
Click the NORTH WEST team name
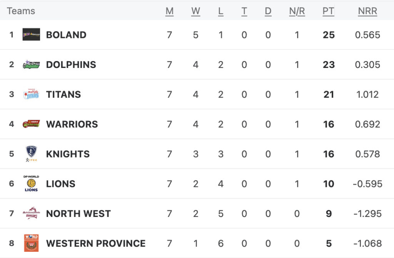pos(78,213)
